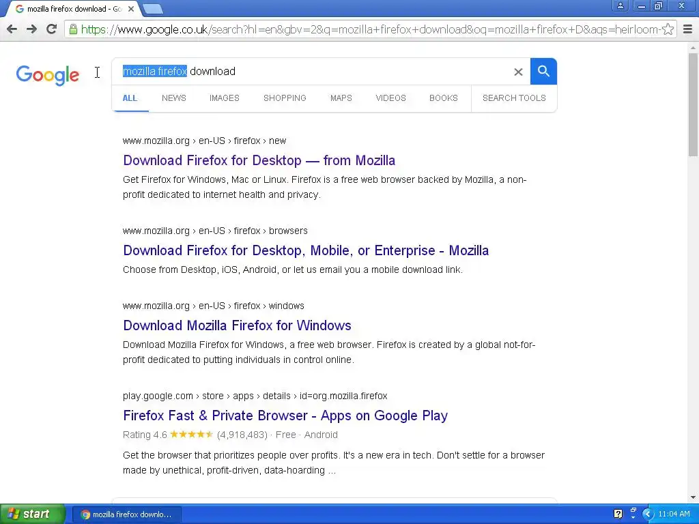The width and height of the screenshot is (699, 524).
Task: Switch to the IMAGES tab
Action: click(224, 98)
